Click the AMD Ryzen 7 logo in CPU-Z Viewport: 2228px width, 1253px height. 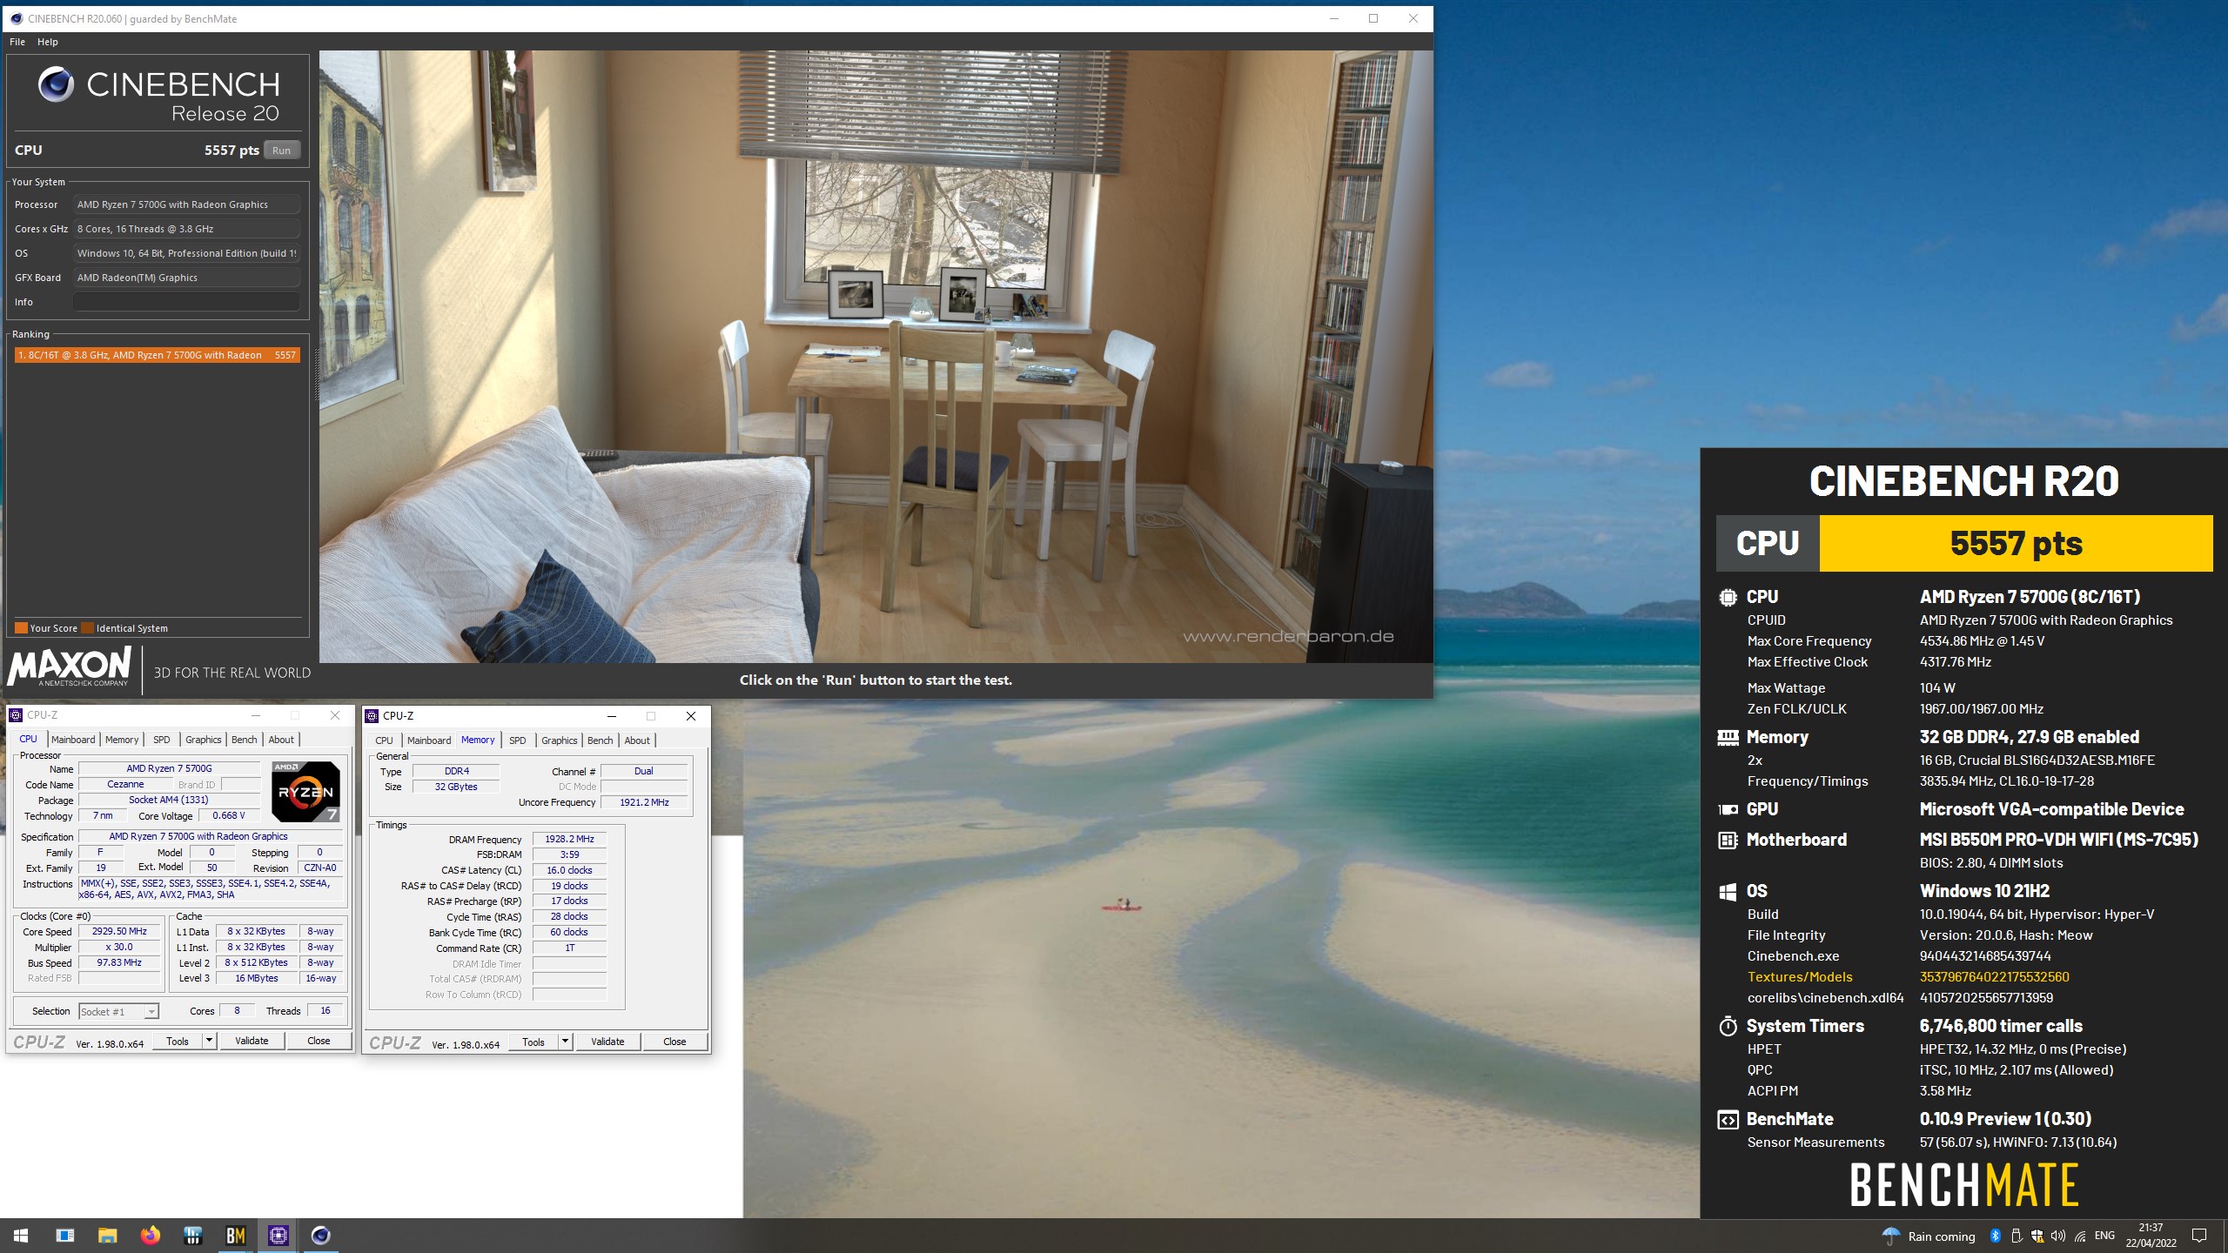pyautogui.click(x=305, y=792)
